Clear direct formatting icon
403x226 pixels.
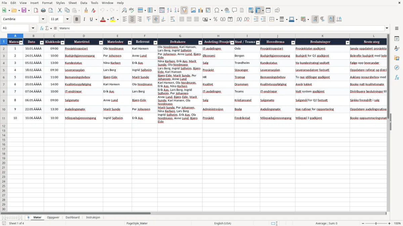point(94,10)
